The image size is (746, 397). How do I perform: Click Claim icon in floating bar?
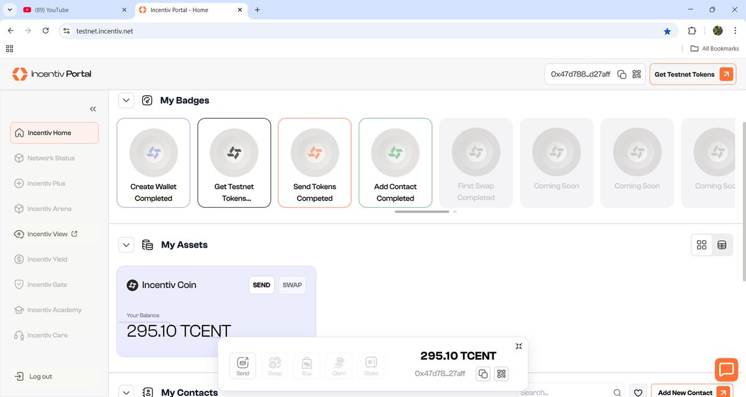click(x=339, y=366)
